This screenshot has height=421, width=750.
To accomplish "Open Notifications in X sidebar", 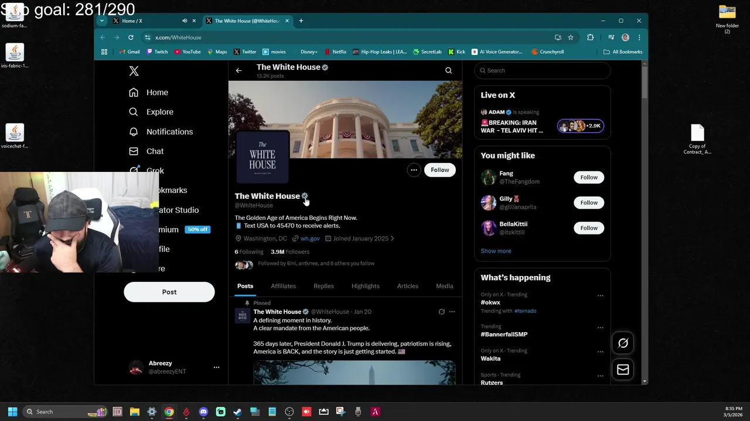I will tap(161, 132).
